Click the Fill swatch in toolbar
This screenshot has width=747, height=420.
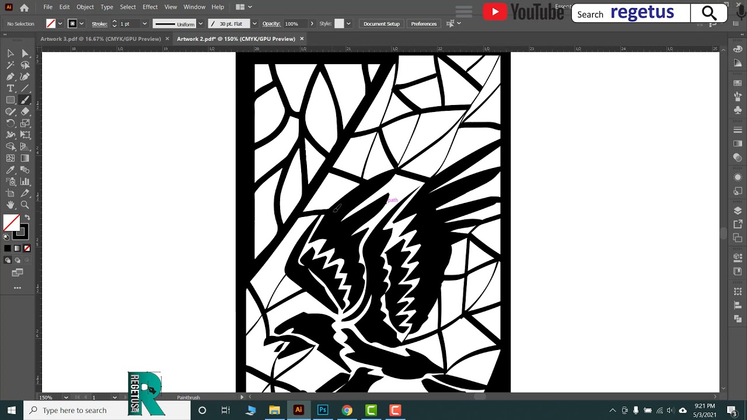pyautogui.click(x=11, y=223)
